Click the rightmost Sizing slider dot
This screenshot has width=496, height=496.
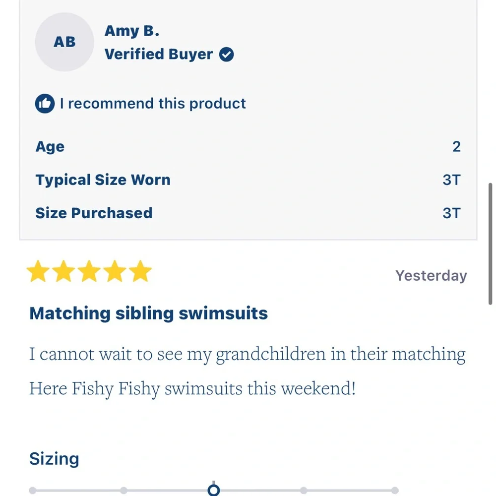point(395,491)
